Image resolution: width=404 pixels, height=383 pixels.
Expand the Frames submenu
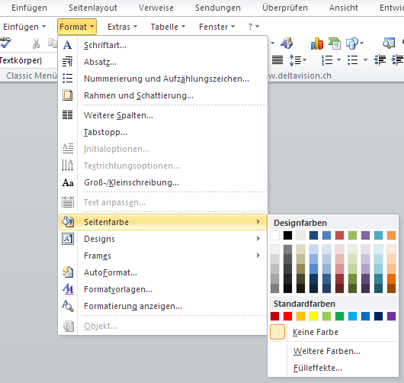(x=162, y=256)
